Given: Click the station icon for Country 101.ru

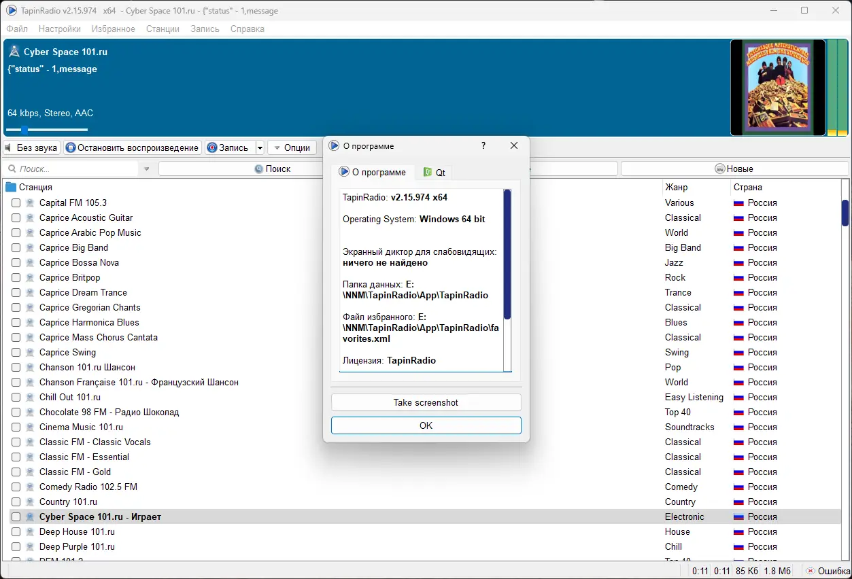Looking at the screenshot, I should (x=30, y=502).
